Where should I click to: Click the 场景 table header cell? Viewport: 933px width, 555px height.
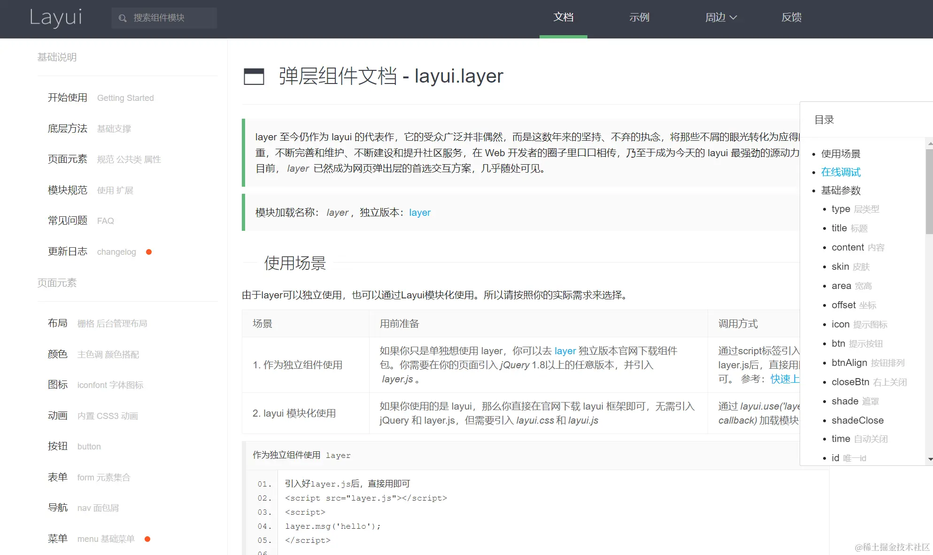click(306, 324)
